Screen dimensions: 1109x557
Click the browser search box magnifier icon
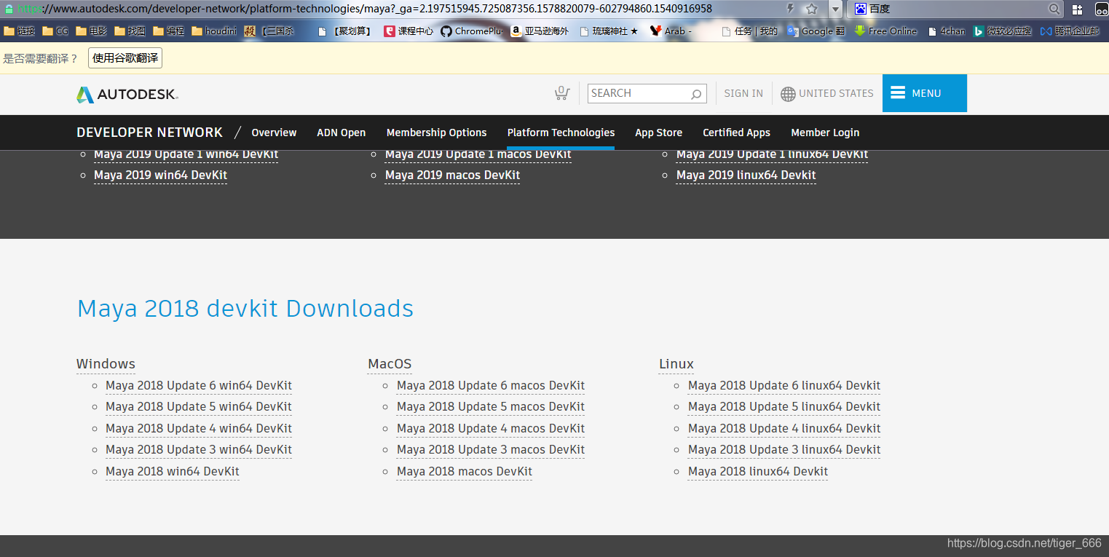(x=1054, y=9)
